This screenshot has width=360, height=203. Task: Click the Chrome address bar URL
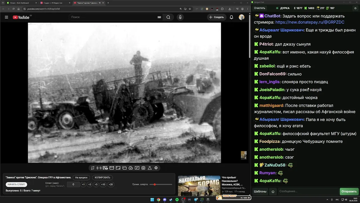coord(44,9)
